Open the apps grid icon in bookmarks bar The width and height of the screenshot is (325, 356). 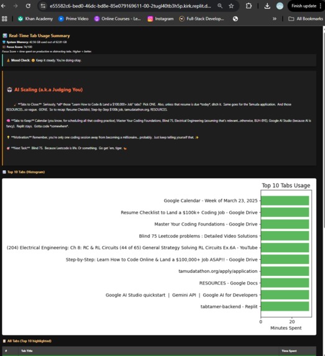(4, 19)
